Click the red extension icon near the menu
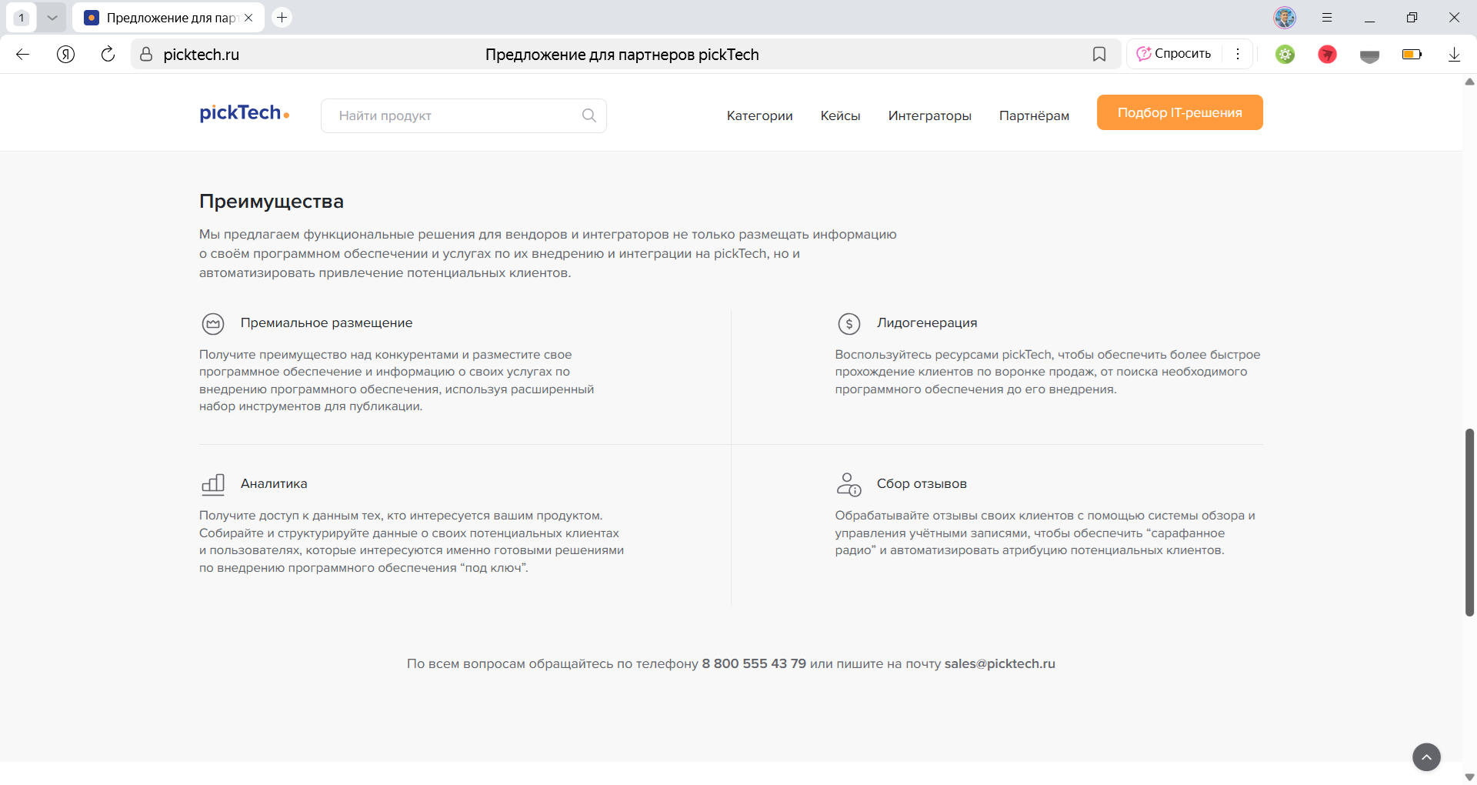Screen dimensions: 1477x785 [1327, 54]
